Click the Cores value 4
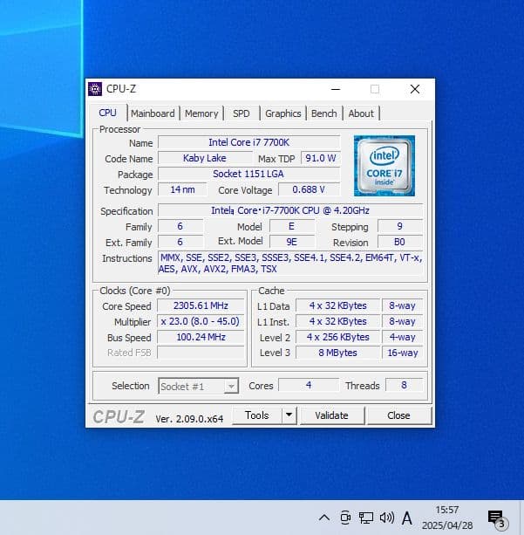 [x=309, y=385]
